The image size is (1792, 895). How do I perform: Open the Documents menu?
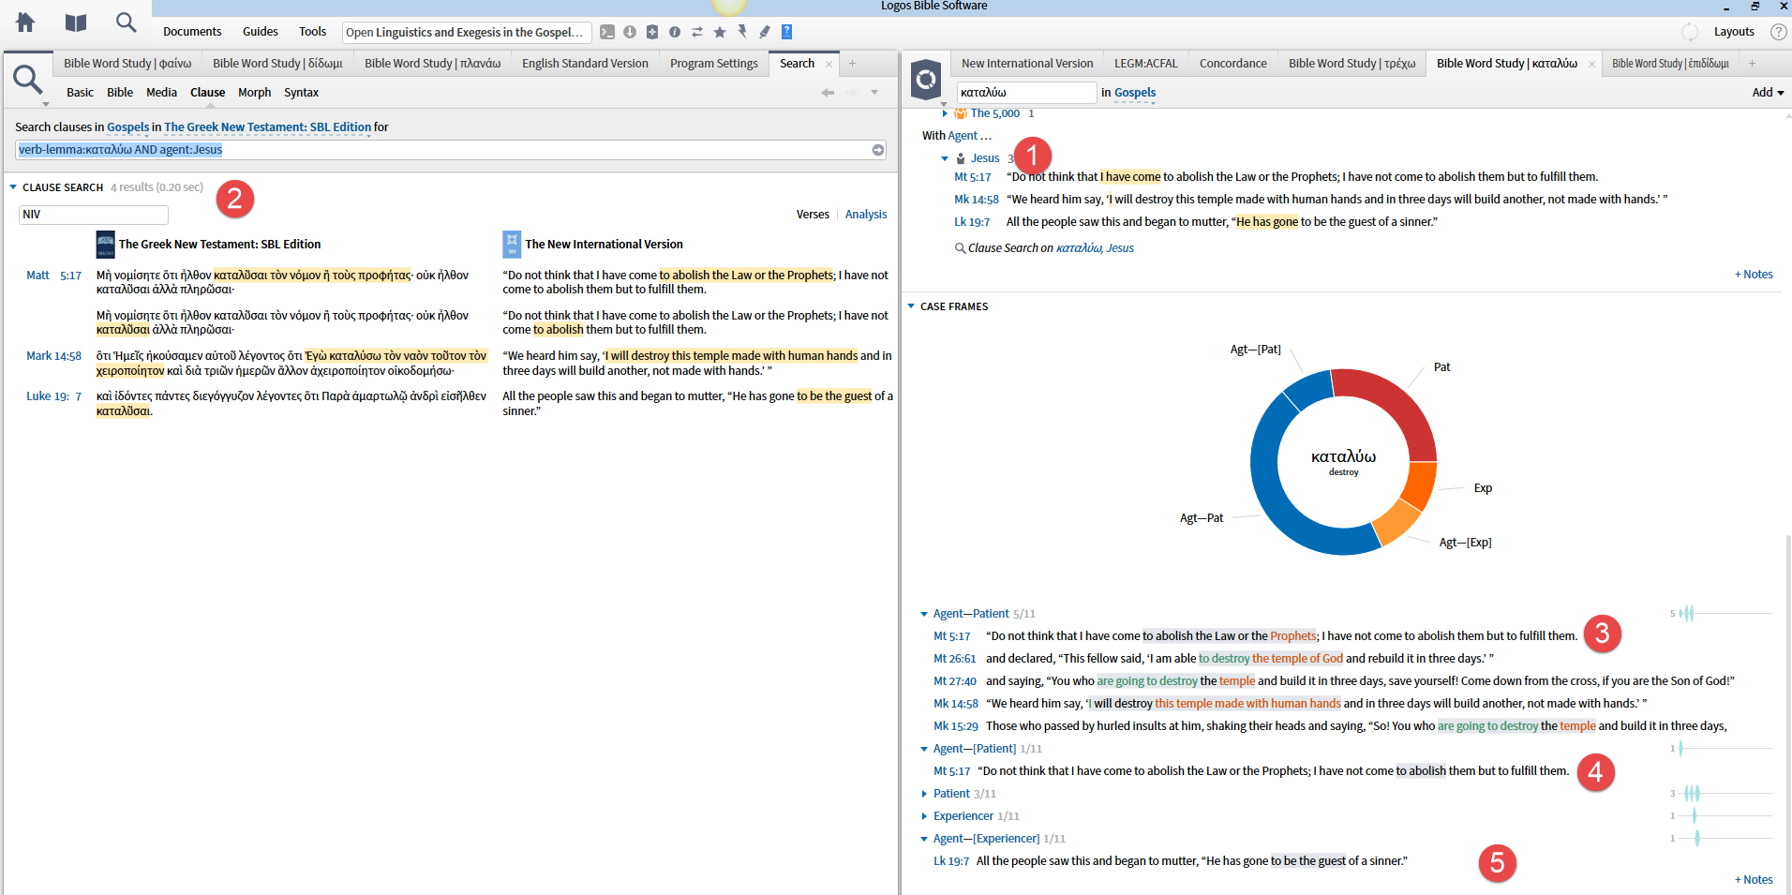pos(192,32)
